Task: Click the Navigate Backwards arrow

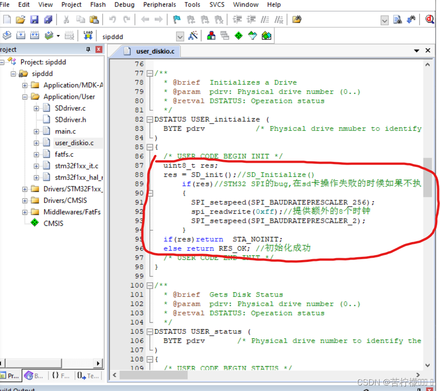Action: [145, 19]
